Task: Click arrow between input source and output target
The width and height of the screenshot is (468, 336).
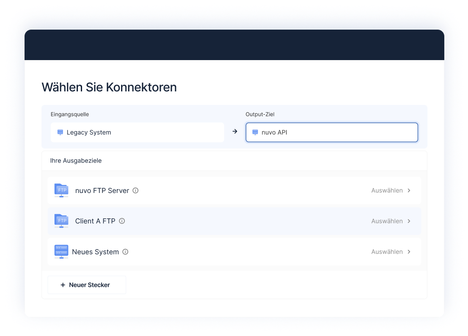Action: (x=235, y=131)
